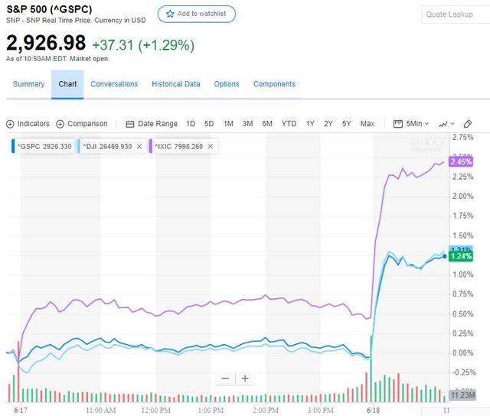Set chart range to 5Y
Image resolution: width=490 pixels, height=416 pixels.
[x=347, y=124]
